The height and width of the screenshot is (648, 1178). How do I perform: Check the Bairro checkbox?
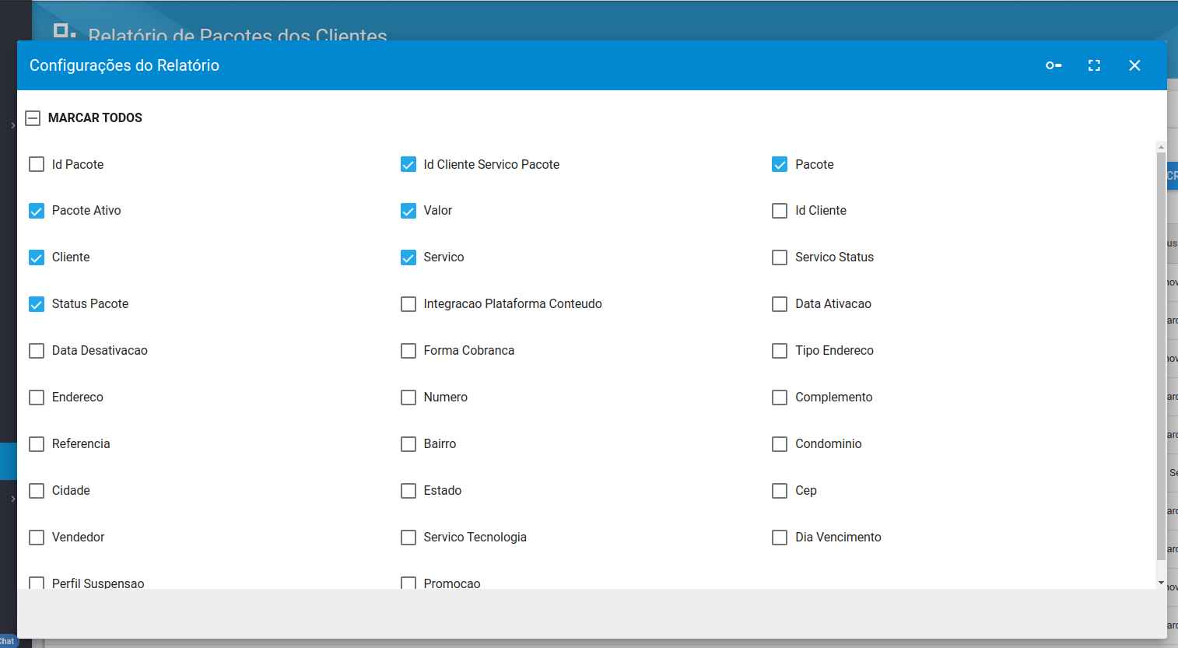(x=408, y=444)
